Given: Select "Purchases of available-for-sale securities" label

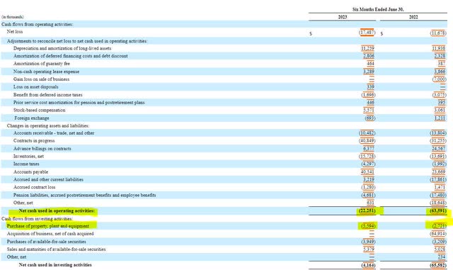Looking at the screenshot, I should click(47, 242).
